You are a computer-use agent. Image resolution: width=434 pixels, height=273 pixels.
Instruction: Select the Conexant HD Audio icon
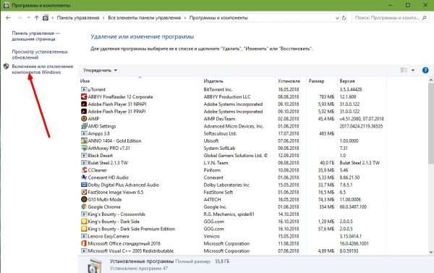(84, 177)
